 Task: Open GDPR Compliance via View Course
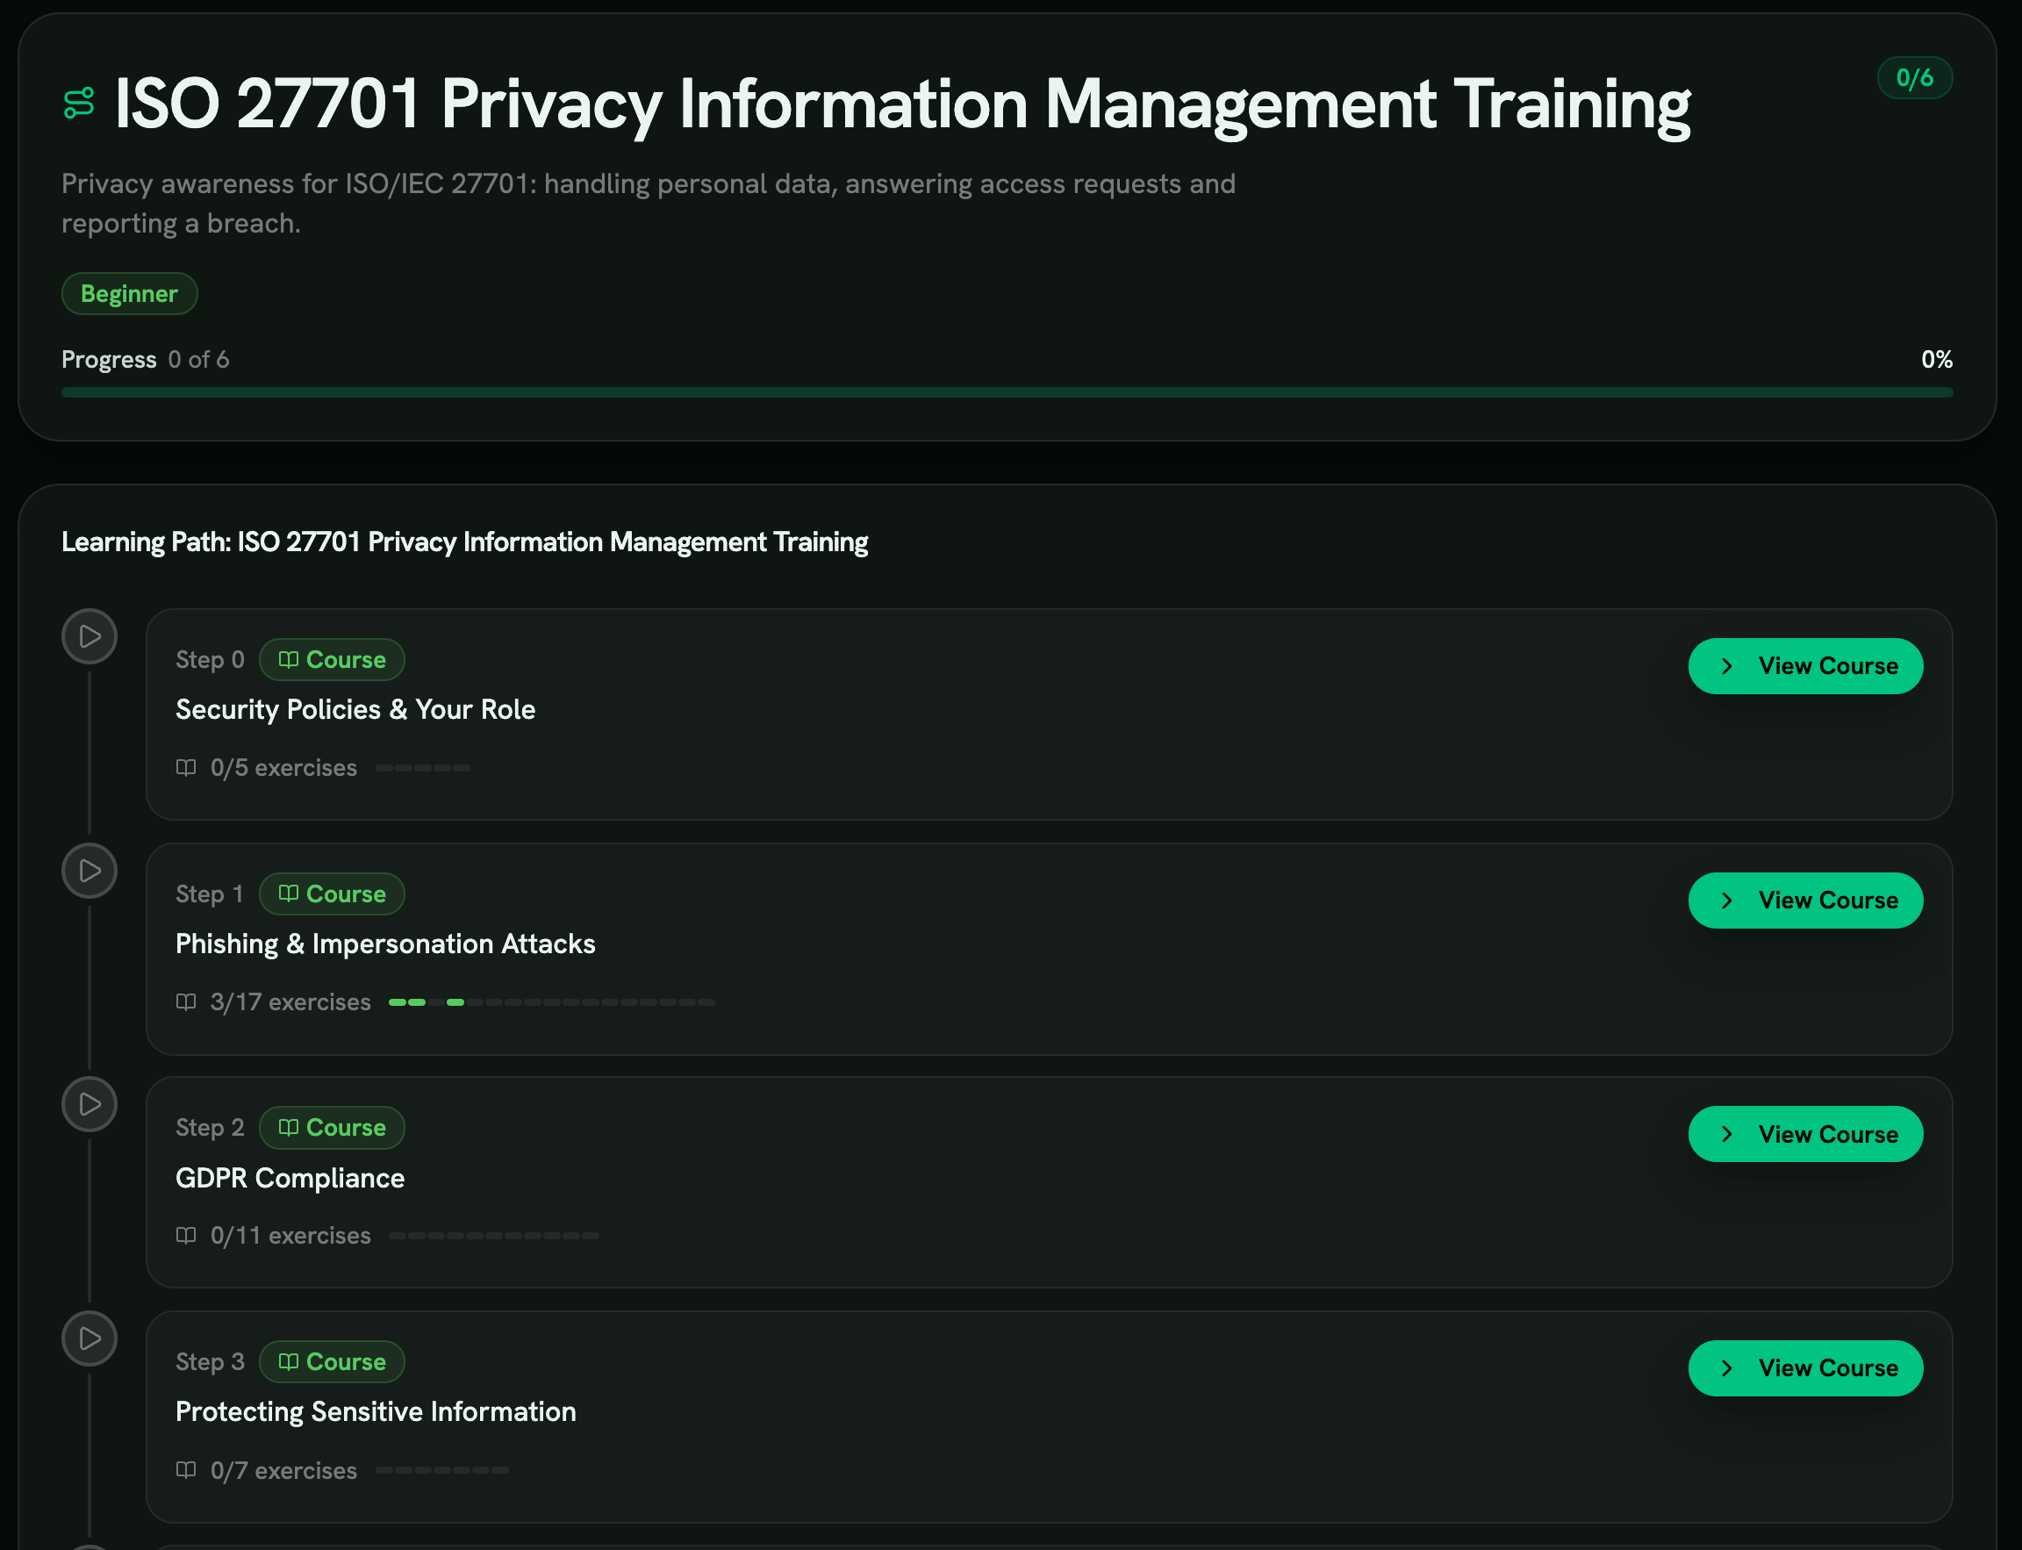pyautogui.click(x=1805, y=1134)
